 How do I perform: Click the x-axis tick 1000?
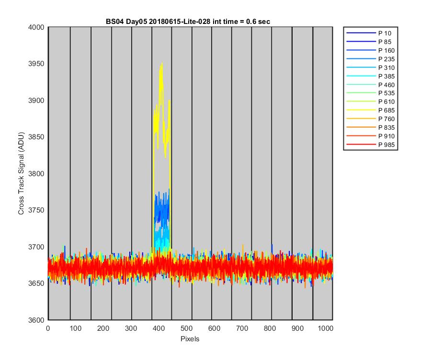tap(326, 328)
